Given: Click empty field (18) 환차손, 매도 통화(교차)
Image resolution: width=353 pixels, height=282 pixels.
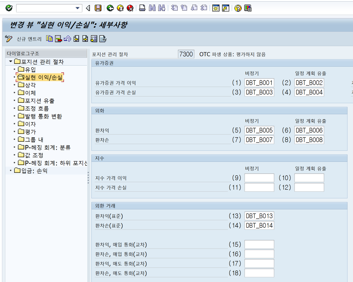Looking at the screenshot, I should click(259, 273).
